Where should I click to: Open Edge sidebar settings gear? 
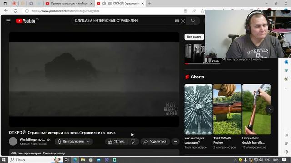(x=286, y=152)
